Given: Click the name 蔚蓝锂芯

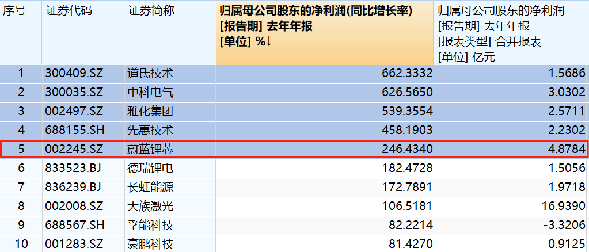Looking at the screenshot, I should click(150, 150).
